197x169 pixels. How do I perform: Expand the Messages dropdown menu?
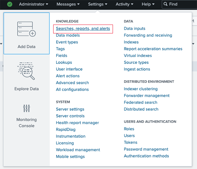(68, 4)
